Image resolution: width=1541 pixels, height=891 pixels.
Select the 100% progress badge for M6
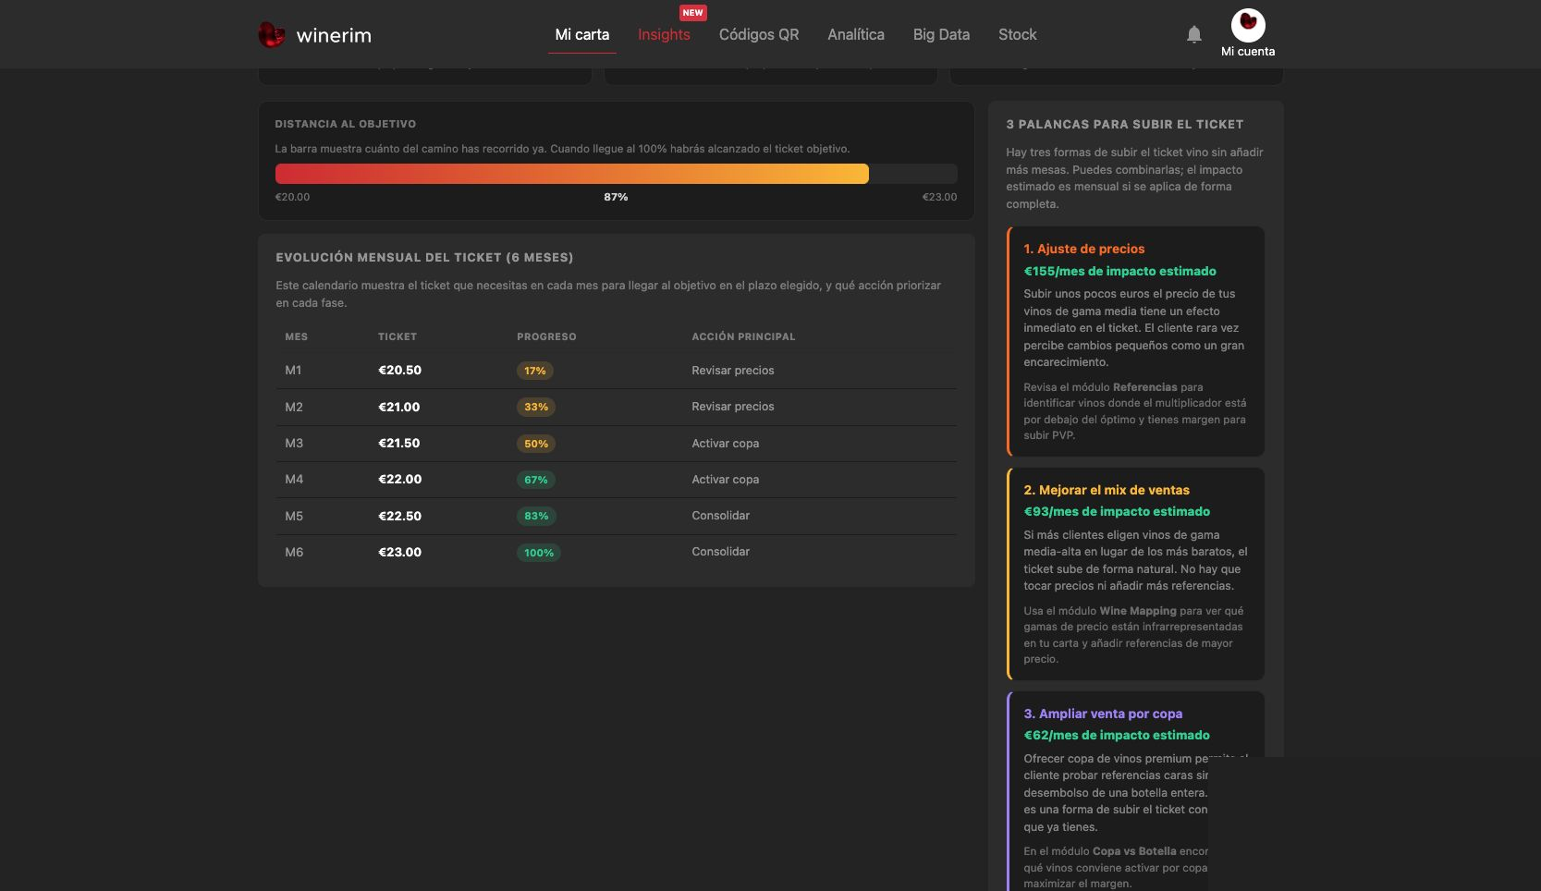(x=539, y=553)
